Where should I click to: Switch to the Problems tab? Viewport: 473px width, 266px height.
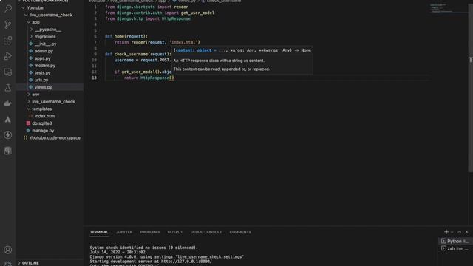pos(150,232)
